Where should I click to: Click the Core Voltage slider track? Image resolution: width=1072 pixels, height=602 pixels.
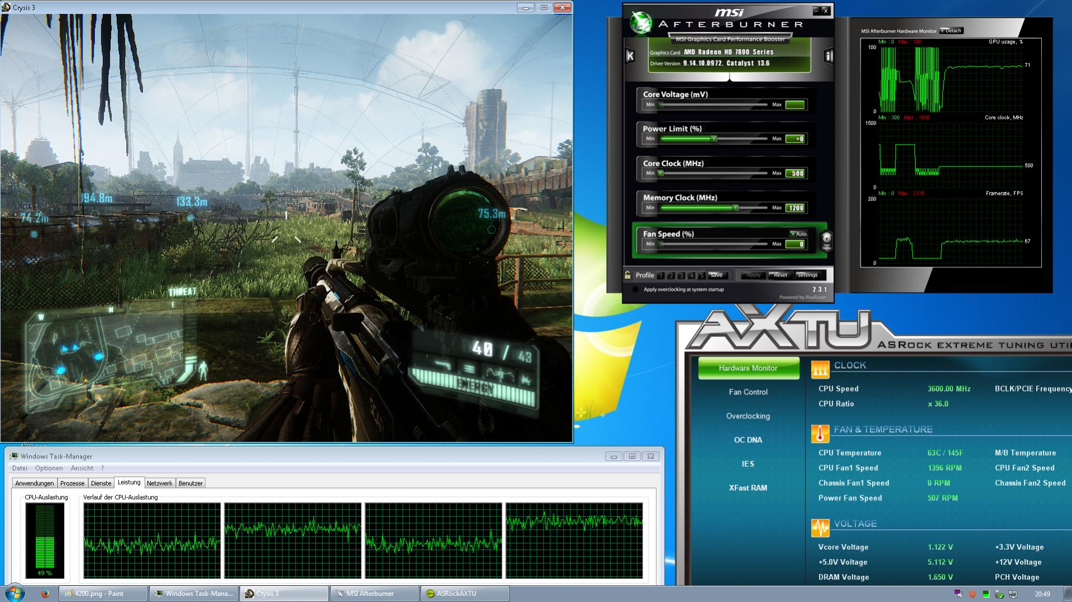713,105
